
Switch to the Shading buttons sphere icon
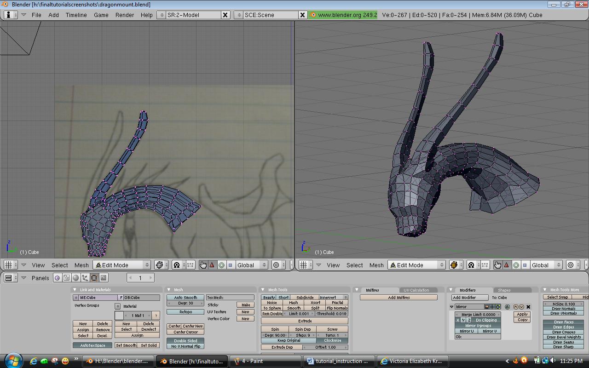pos(76,278)
